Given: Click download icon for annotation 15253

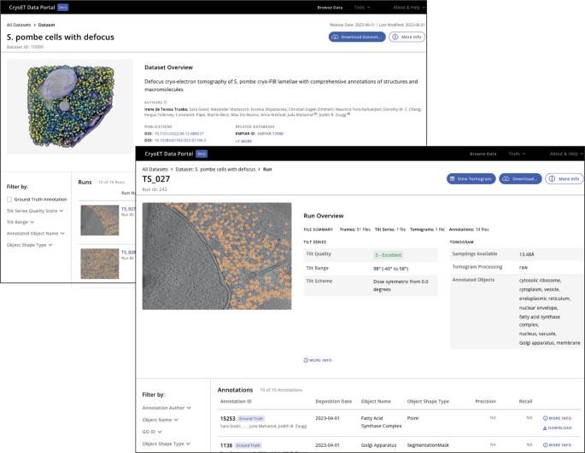Looking at the screenshot, I should (546, 427).
